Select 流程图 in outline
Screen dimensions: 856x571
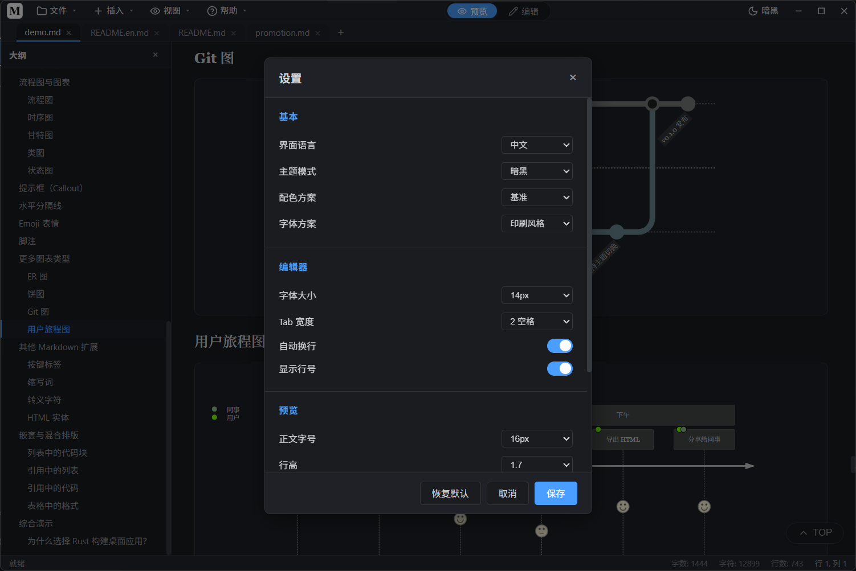coord(40,100)
